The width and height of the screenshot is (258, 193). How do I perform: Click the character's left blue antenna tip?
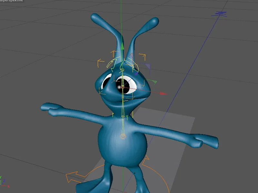95,17
